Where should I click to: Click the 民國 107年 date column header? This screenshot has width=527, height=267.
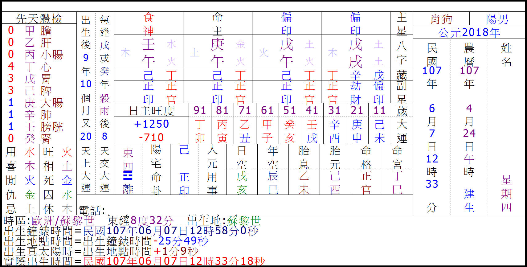[x=432, y=66]
